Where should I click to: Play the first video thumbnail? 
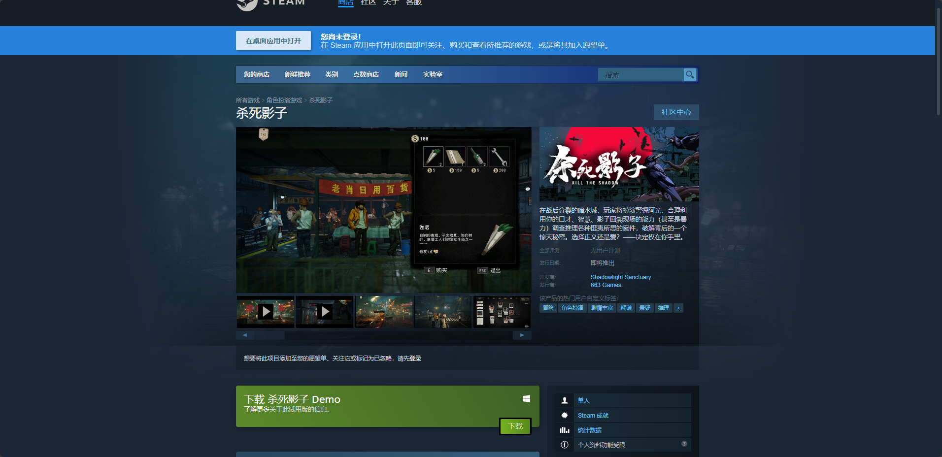click(x=266, y=312)
